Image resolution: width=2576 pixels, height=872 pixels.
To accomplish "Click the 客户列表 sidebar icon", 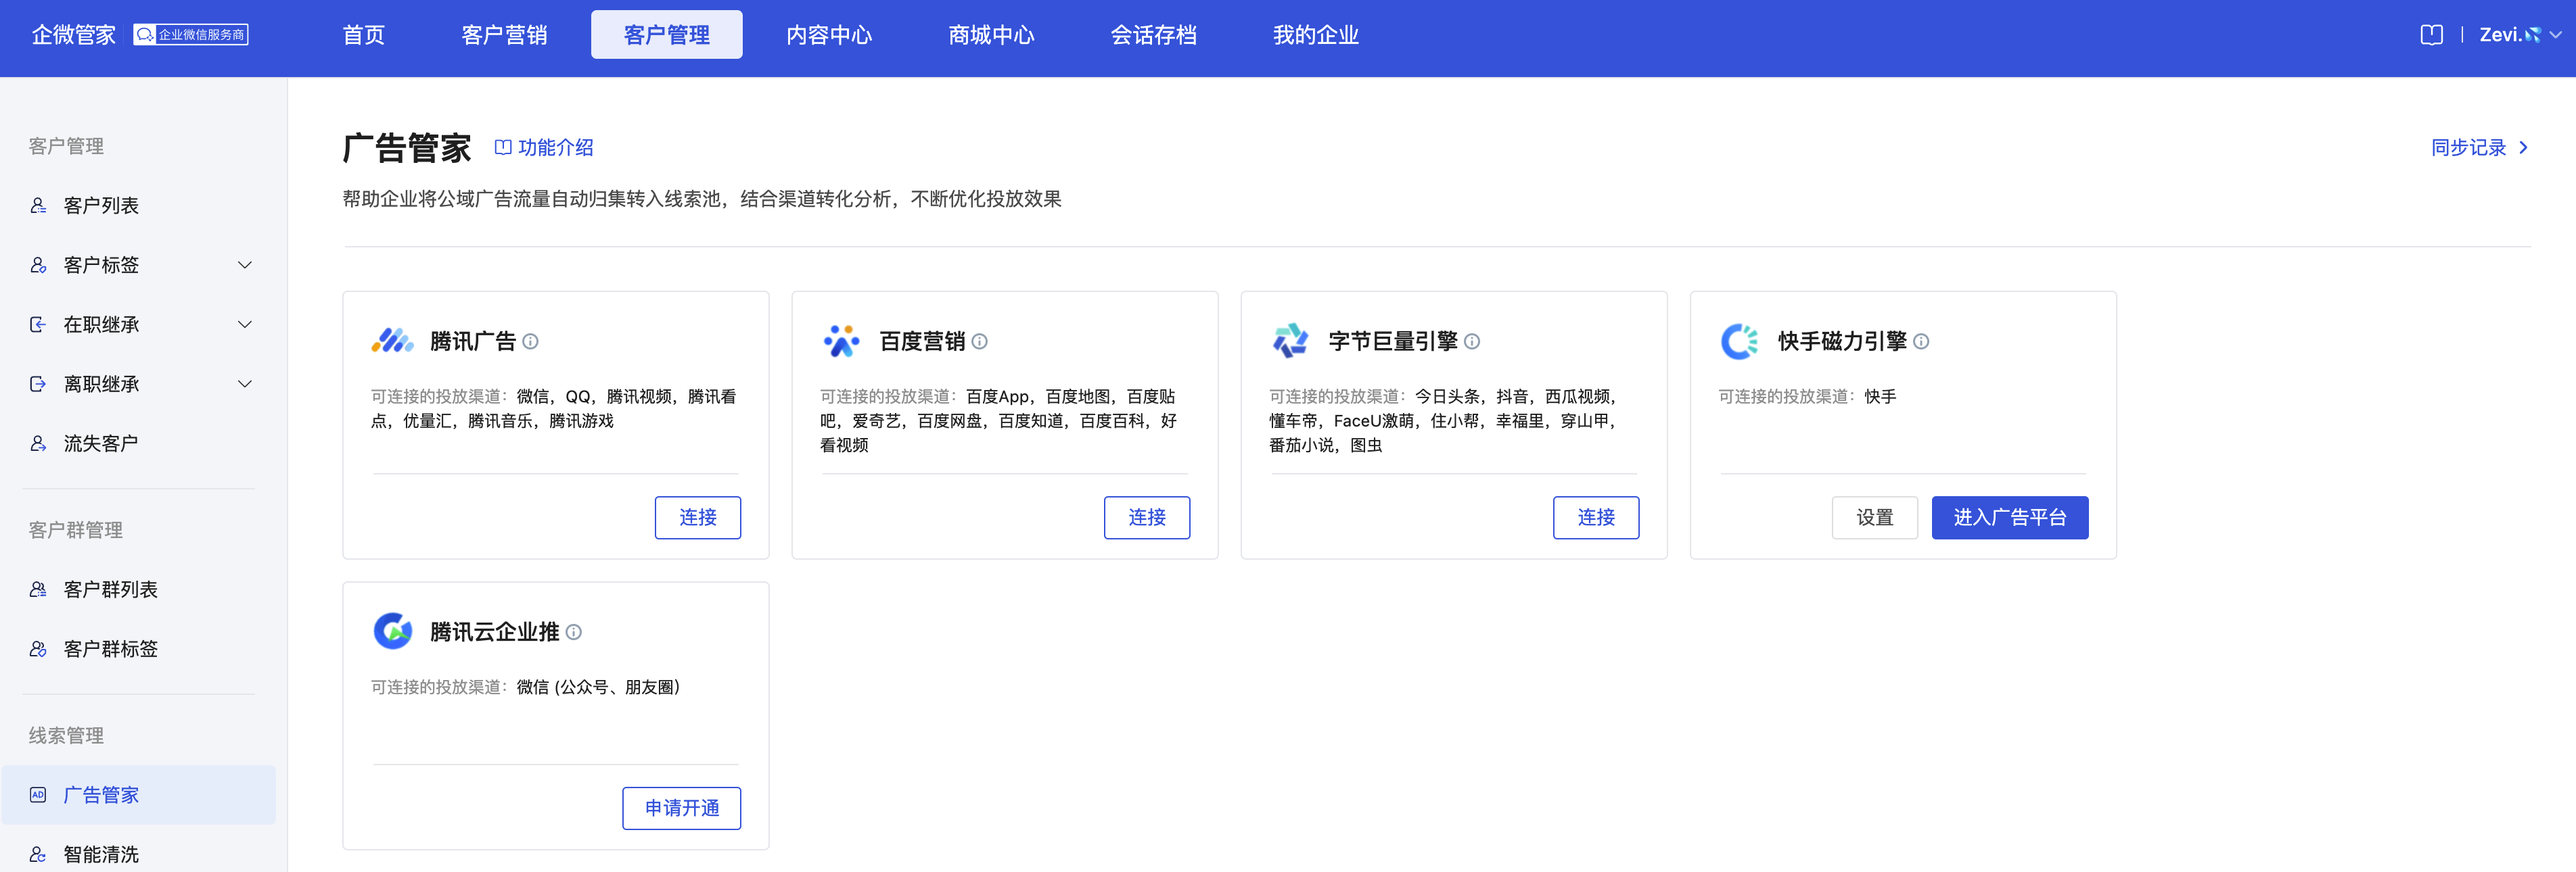I will click(38, 205).
